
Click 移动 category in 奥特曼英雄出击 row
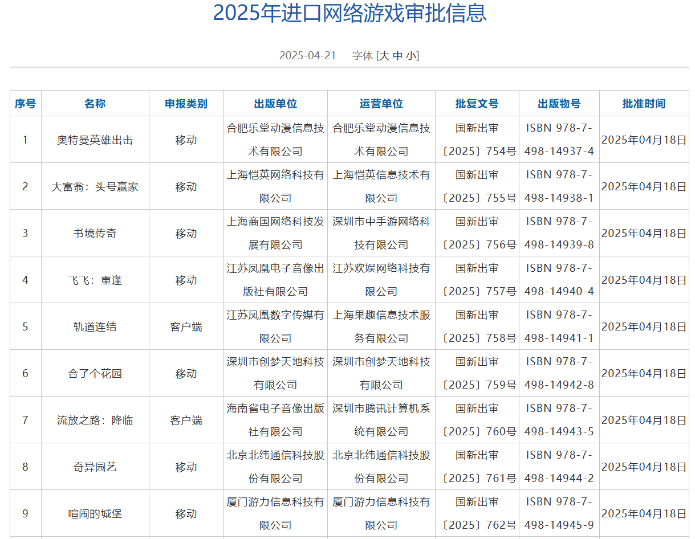click(x=186, y=140)
